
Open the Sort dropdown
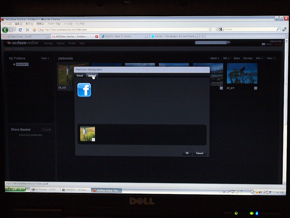pos(259,58)
